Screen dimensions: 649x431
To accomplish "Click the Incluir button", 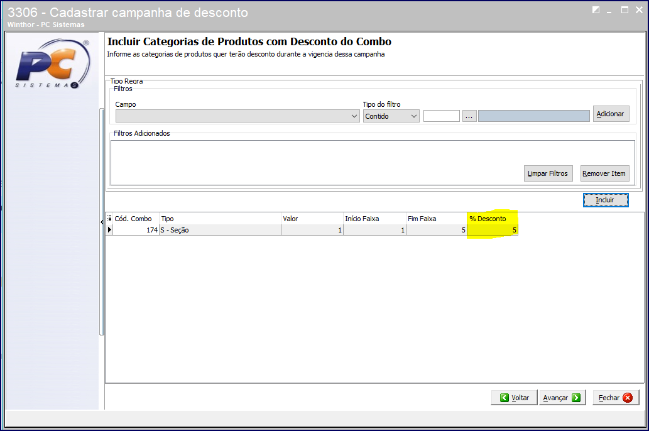I will point(606,200).
